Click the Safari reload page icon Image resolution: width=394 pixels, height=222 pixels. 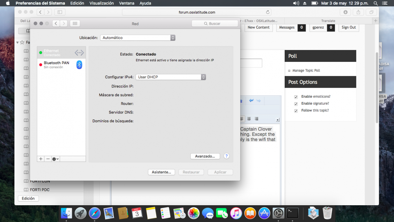[x=268, y=12]
